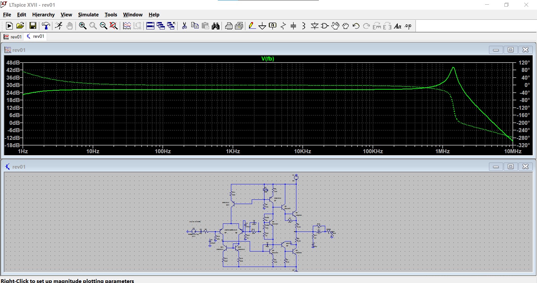Halt the simulation with the hand icon
Viewport: 537px width, 283px height.
(x=69, y=26)
